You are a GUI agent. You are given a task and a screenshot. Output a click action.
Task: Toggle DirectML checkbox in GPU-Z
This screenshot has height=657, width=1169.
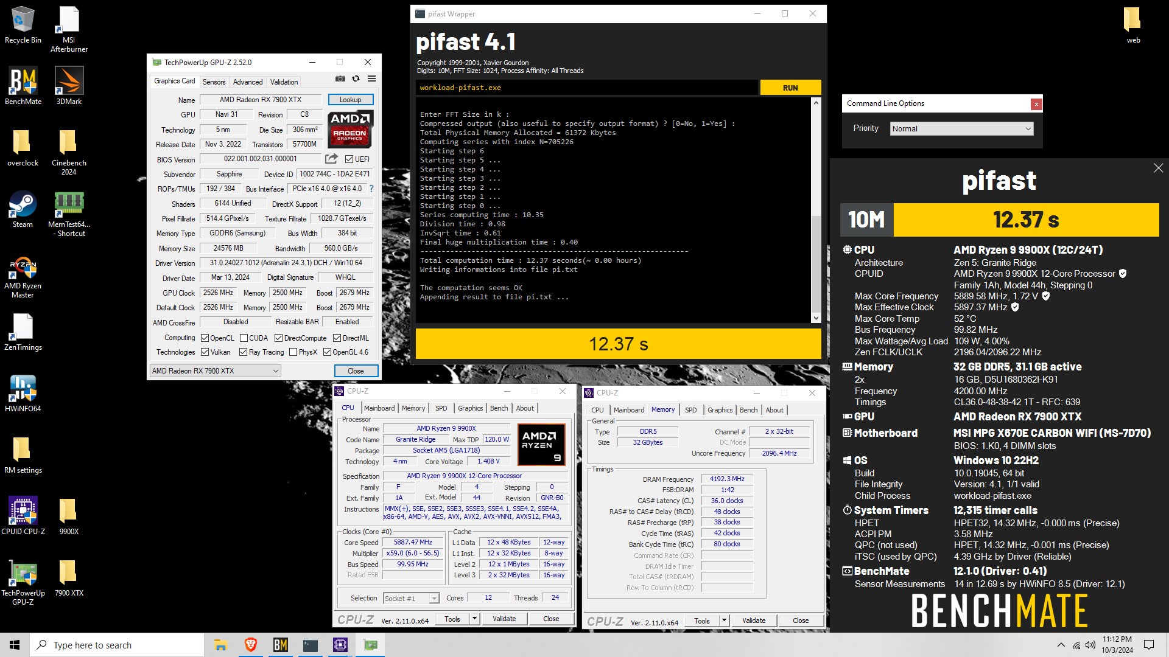pyautogui.click(x=337, y=338)
